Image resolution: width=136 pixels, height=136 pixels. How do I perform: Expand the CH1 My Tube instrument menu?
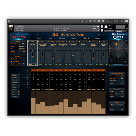pos(36,44)
